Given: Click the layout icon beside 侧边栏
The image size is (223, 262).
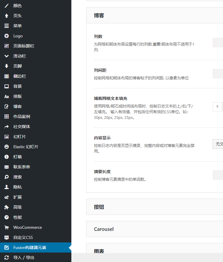Looking at the screenshot, I should point(7,76).
